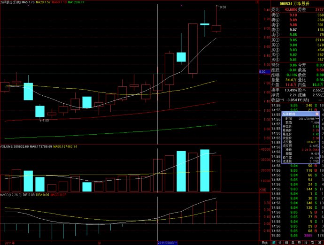
Task: Click the 委比 43.68% value
Action: (291, 10)
